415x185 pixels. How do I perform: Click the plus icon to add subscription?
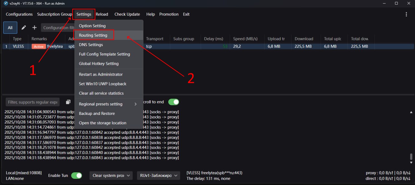34,28
